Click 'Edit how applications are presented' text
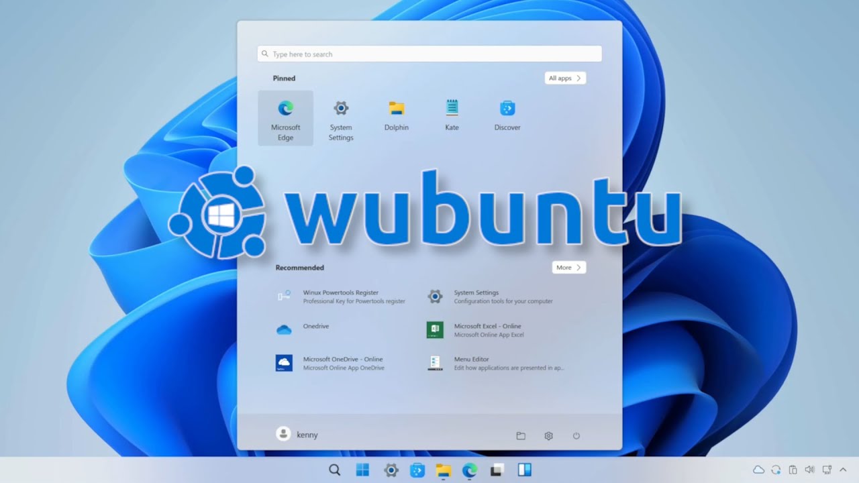 point(509,368)
